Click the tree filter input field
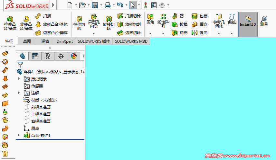Image resolution: width=276 pixels, height=160 pixels. click(x=50, y=65)
